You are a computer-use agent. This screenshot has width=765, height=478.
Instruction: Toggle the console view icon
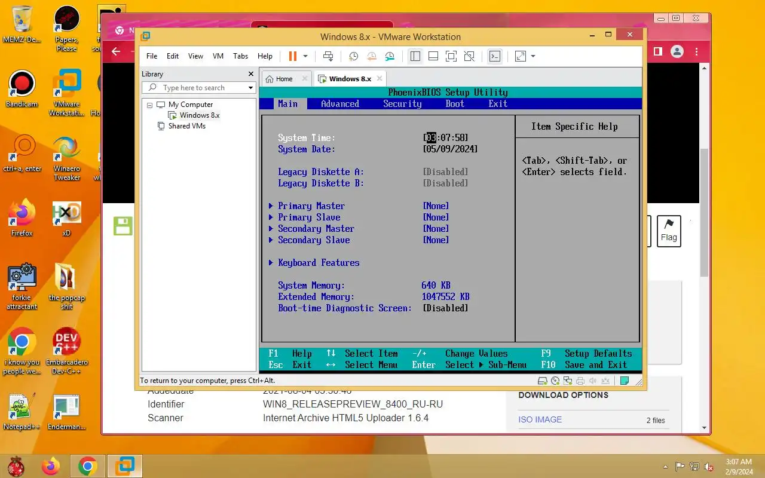[495, 56]
